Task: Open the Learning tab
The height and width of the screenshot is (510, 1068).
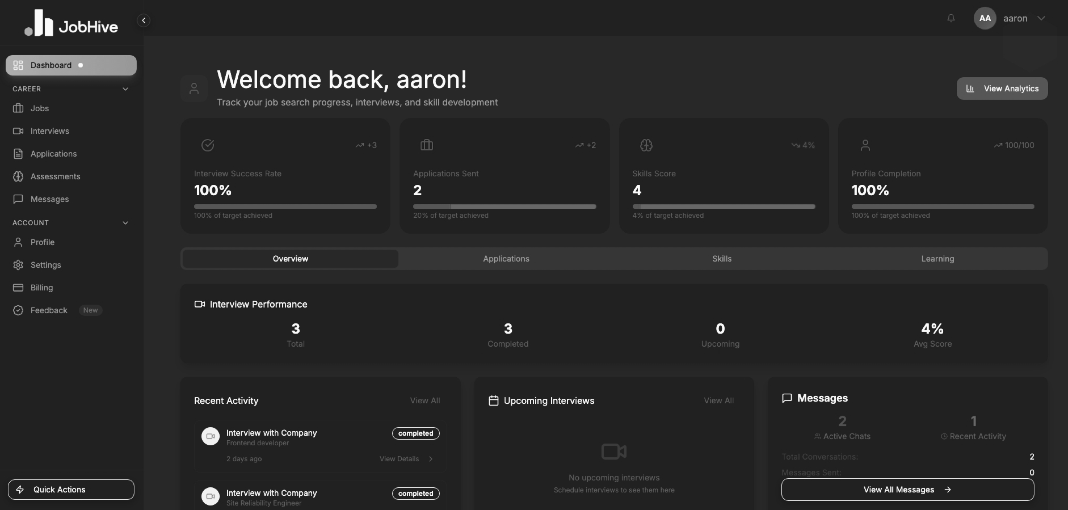Action: (937, 258)
